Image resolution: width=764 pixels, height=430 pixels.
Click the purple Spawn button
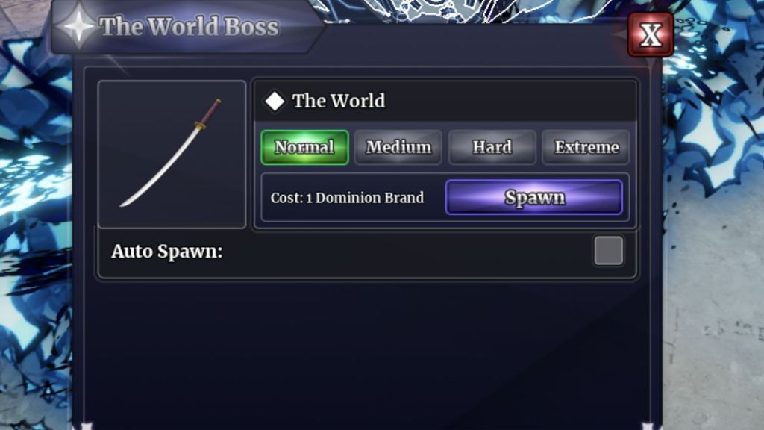(534, 197)
